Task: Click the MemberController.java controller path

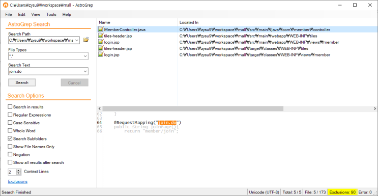Action: pos(255,30)
